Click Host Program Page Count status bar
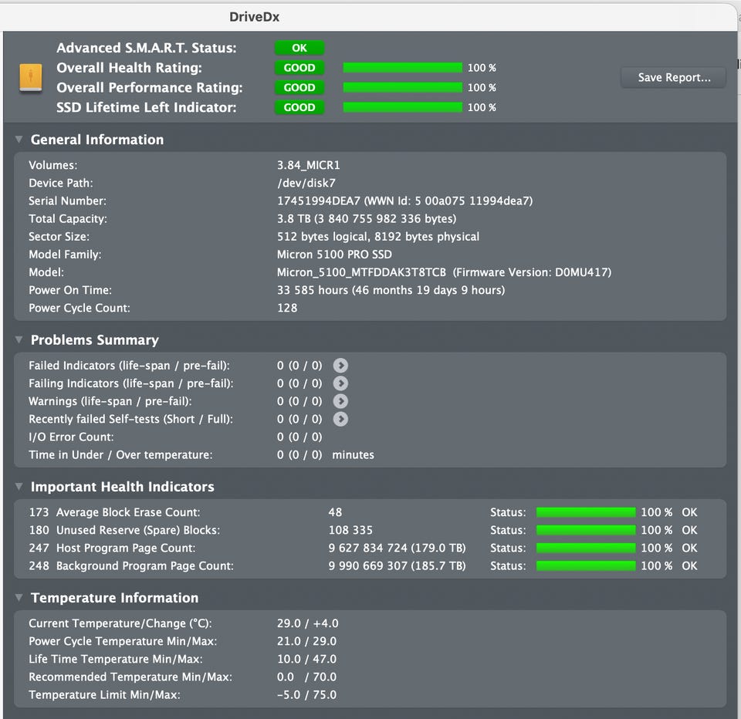 586,548
